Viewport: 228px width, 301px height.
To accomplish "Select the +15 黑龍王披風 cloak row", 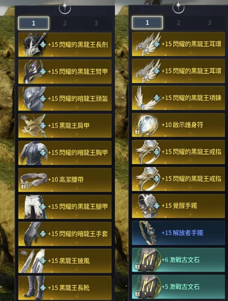I will point(65,261).
